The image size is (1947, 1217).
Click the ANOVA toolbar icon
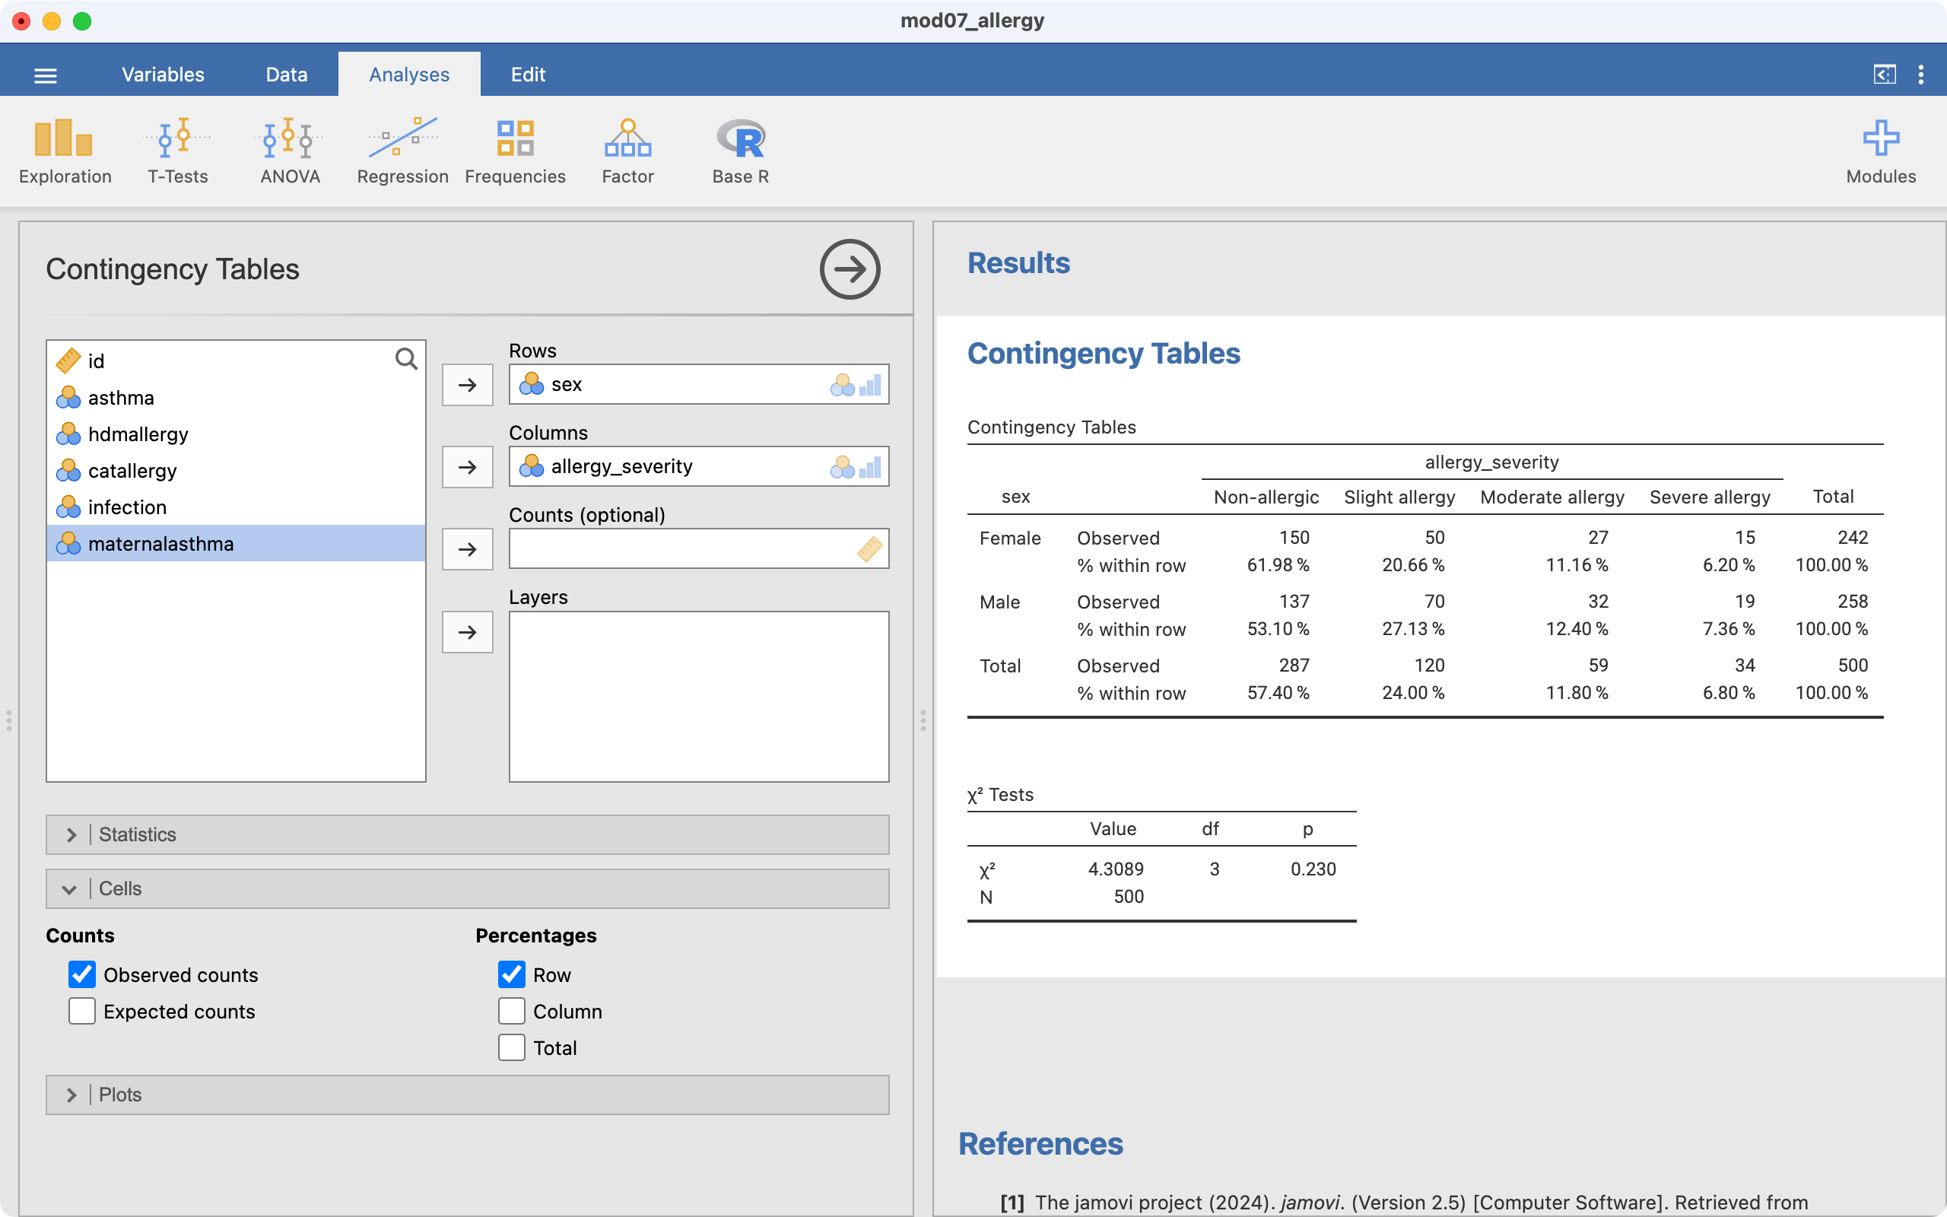[290, 151]
